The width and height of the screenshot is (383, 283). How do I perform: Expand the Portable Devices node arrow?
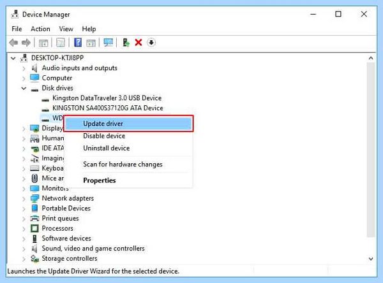(x=24, y=209)
